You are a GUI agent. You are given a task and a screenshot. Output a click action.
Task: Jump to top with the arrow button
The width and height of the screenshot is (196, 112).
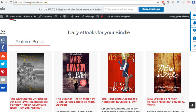coord(192,105)
